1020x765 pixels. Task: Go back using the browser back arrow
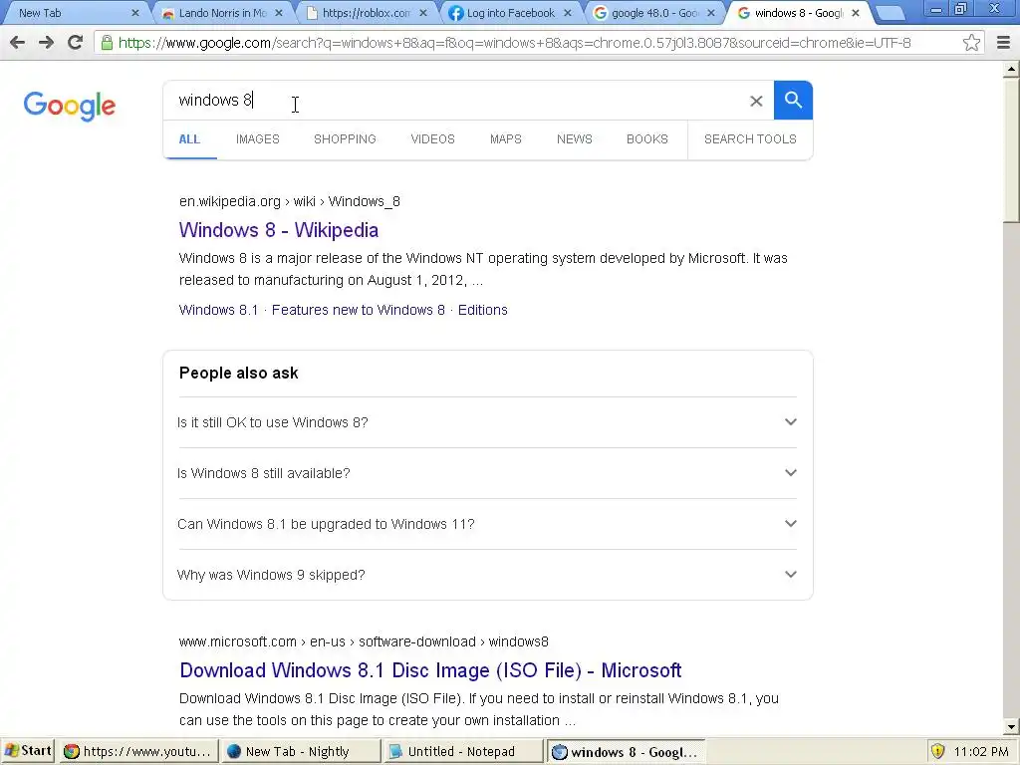coord(18,43)
